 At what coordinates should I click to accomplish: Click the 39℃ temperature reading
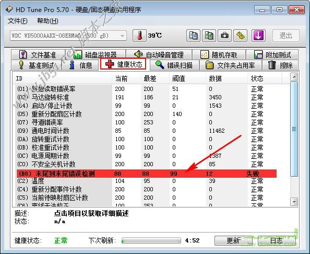tap(155, 36)
